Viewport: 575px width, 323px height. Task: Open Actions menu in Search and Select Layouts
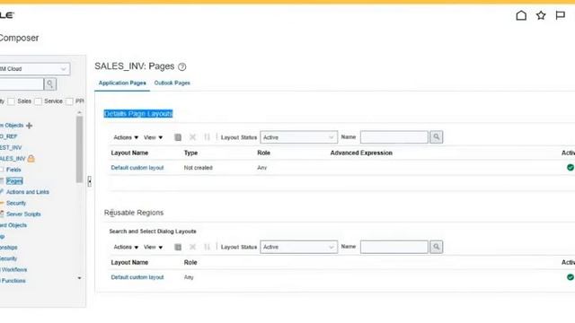[x=126, y=248]
